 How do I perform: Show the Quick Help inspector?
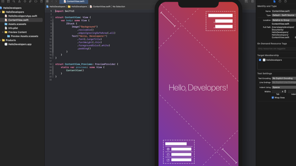pyautogui.click(x=285, y=1)
